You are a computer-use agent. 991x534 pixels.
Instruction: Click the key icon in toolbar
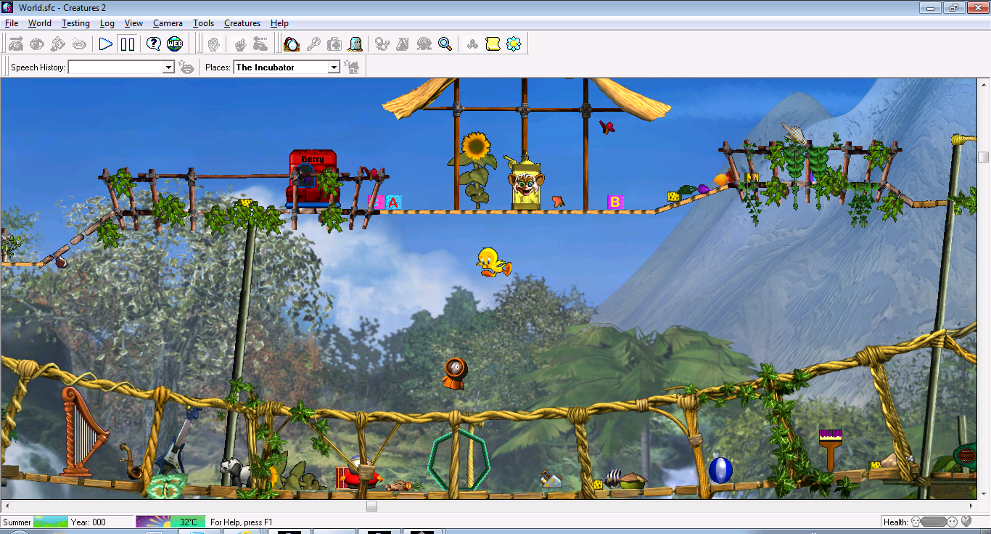coord(313,44)
